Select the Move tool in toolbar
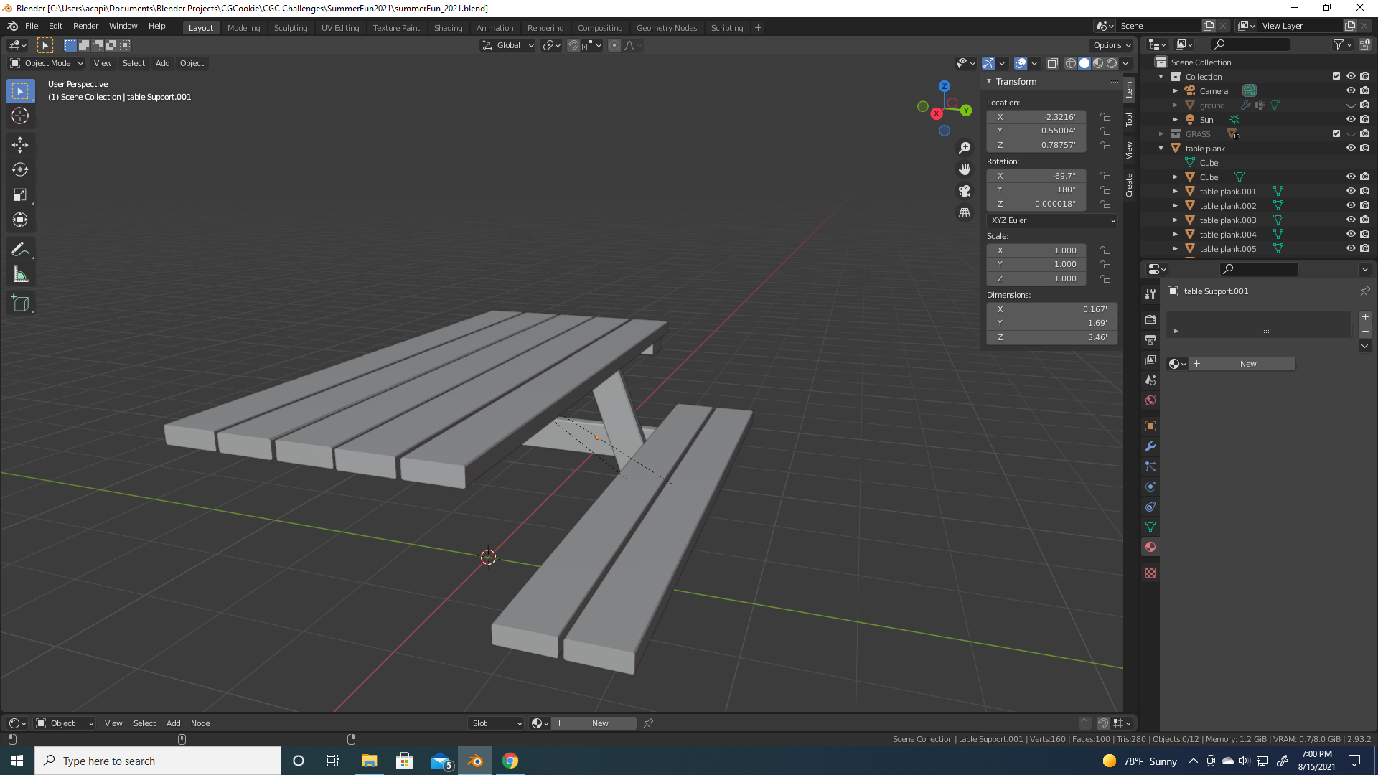The height and width of the screenshot is (775, 1378). pos(20,145)
